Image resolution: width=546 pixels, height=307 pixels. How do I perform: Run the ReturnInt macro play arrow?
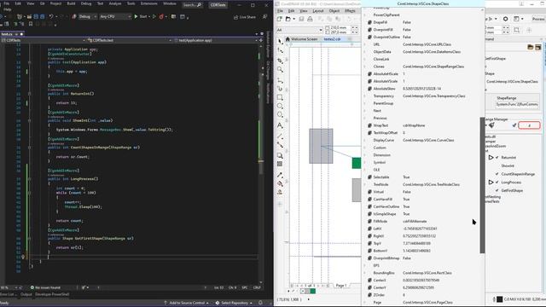[491, 157]
